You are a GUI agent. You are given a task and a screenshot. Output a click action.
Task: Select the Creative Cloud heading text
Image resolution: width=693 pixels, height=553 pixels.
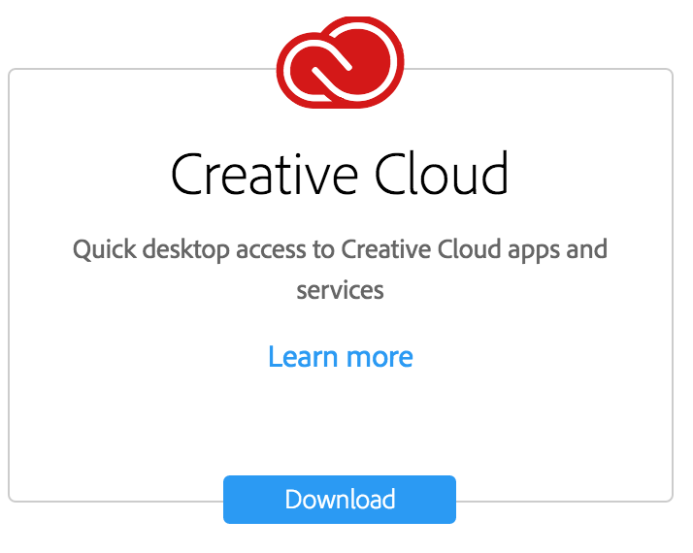[340, 173]
